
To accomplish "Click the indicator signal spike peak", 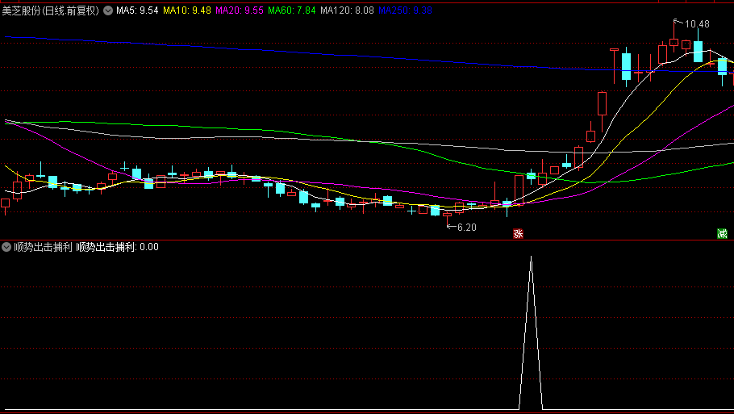I will click(x=531, y=257).
